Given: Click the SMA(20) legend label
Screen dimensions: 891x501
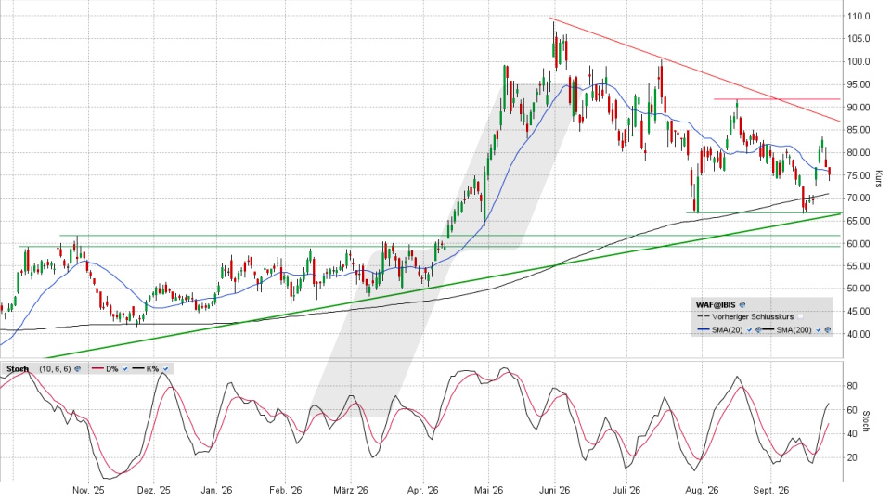Looking at the screenshot, I should [728, 330].
